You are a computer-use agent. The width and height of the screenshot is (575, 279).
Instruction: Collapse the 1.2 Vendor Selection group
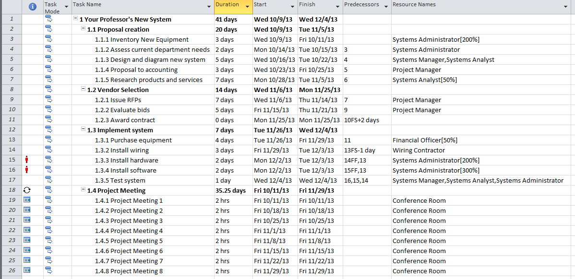pyautogui.click(x=84, y=90)
